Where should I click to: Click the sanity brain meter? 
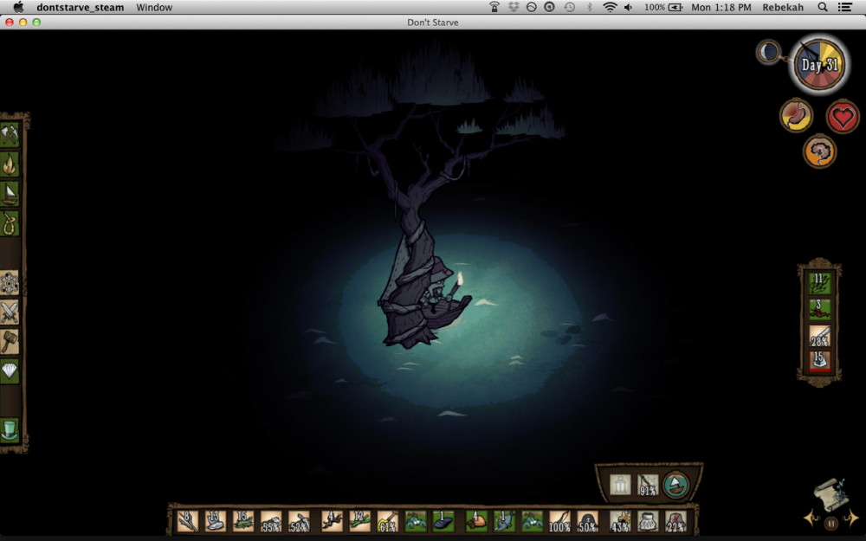click(819, 151)
